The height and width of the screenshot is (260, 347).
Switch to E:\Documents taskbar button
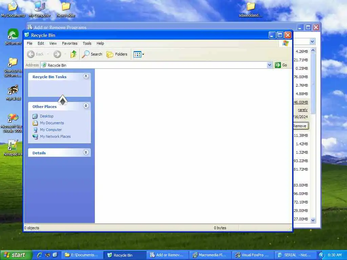(x=82, y=255)
